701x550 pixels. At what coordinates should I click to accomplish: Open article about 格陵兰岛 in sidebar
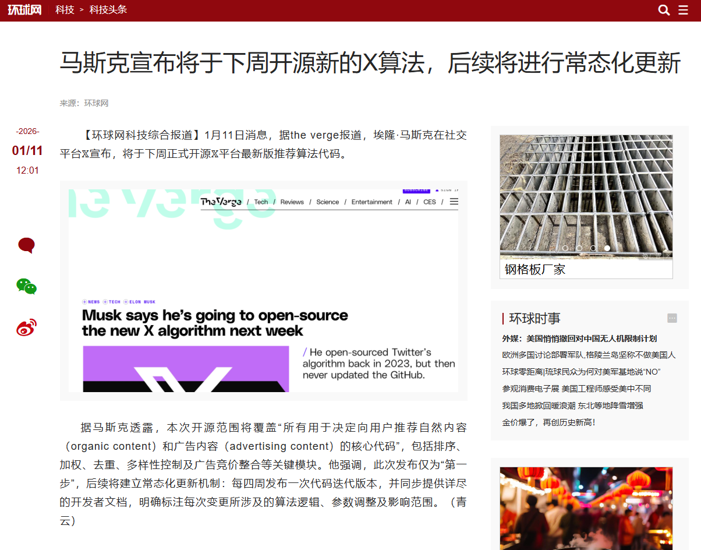pyautogui.click(x=589, y=355)
